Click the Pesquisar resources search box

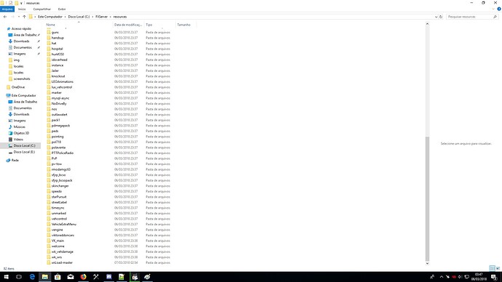[470, 17]
